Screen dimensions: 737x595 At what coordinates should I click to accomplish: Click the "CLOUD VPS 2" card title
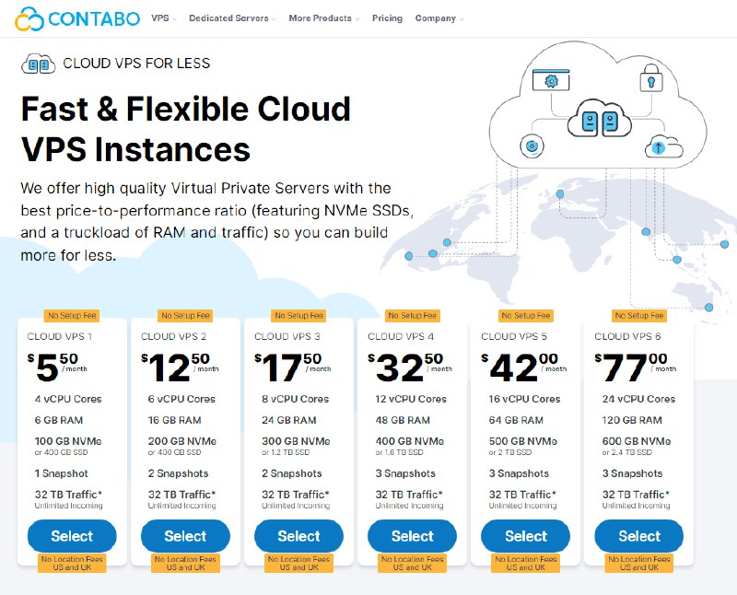click(x=173, y=336)
